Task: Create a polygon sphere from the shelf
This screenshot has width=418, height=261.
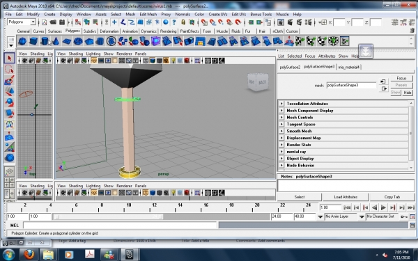Action: coord(22,41)
